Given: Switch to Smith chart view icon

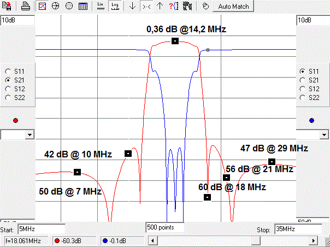Looking at the screenshot, I should coord(56,7).
